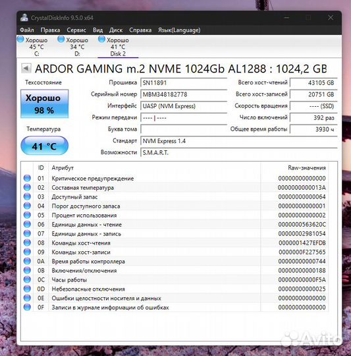Screen dimensions: 351x356
Task: Select row Составная температура
Action: click(175, 187)
